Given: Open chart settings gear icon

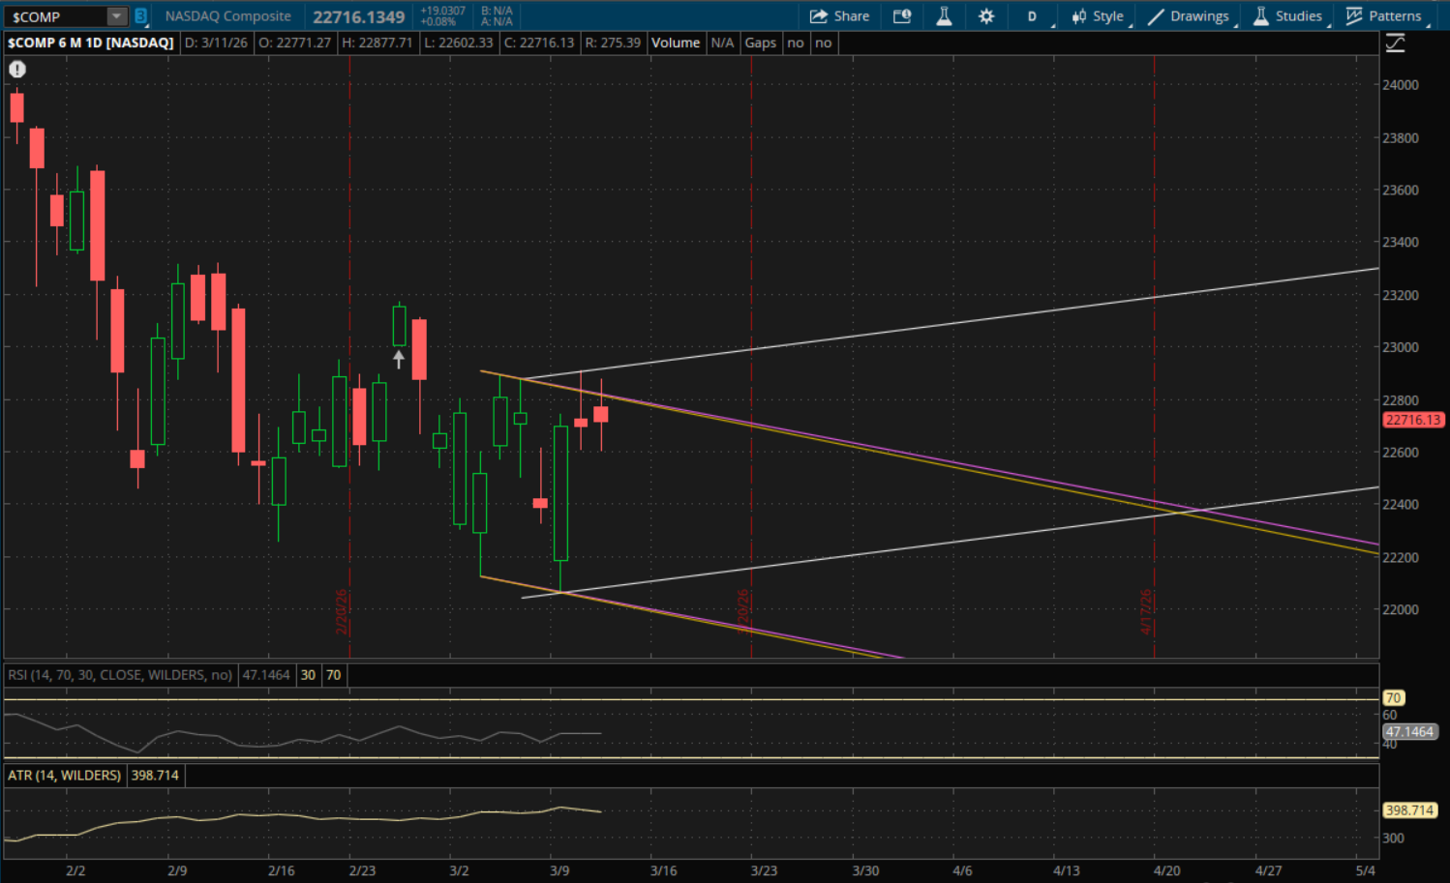Looking at the screenshot, I should pyautogui.click(x=986, y=16).
